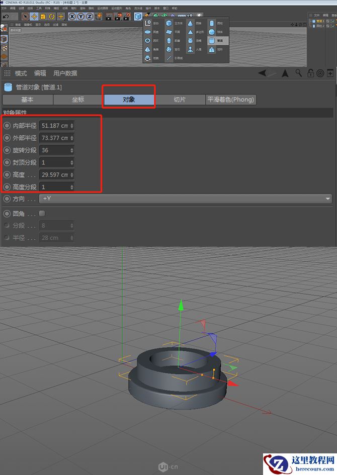The width and height of the screenshot is (337, 475).
Task: Activate the Rotate tool in the toolbar
Action: (x=52, y=17)
